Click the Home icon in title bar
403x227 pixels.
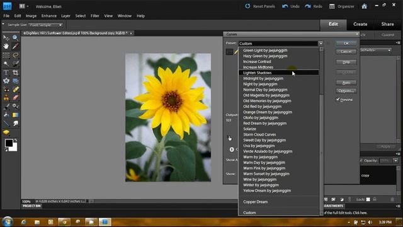tap(364, 6)
